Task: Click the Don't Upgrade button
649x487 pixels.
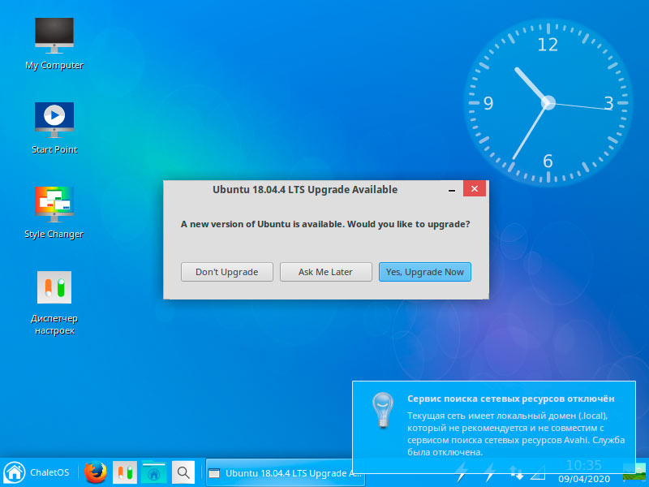Action: click(x=227, y=272)
